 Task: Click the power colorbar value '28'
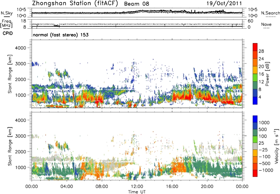click(x=261, y=51)
